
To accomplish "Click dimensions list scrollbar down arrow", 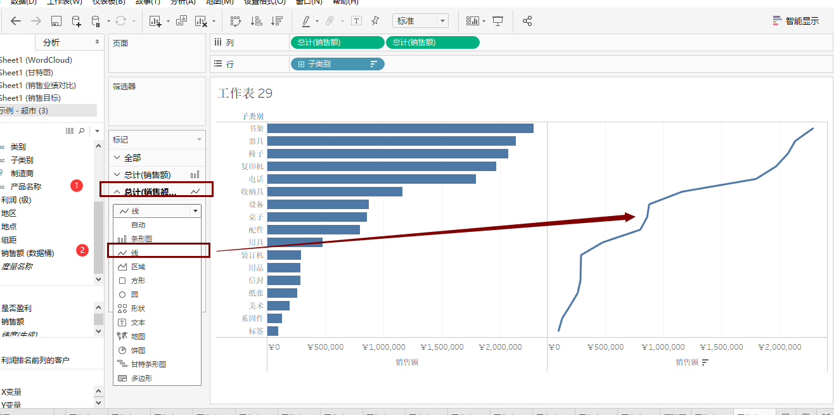I will tap(98, 279).
